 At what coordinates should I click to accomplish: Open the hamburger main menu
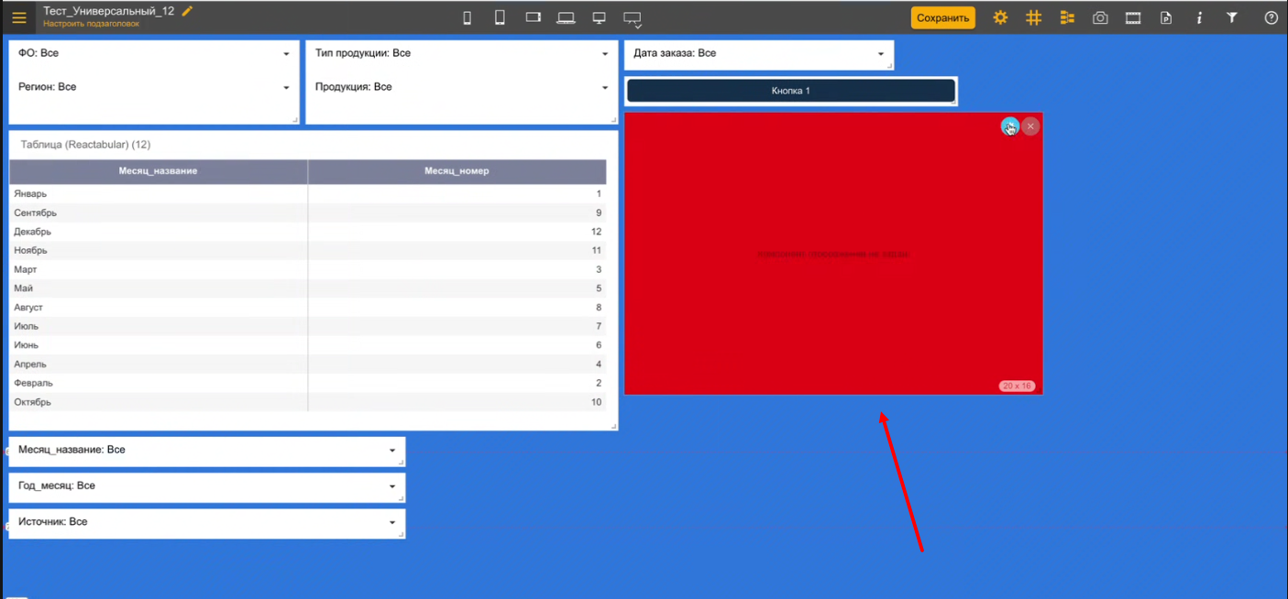click(19, 17)
